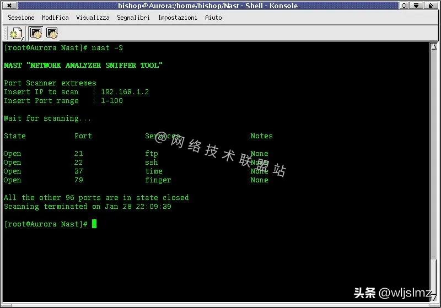Click the 'finger' service entry
The width and height of the screenshot is (441, 308).
(x=158, y=180)
